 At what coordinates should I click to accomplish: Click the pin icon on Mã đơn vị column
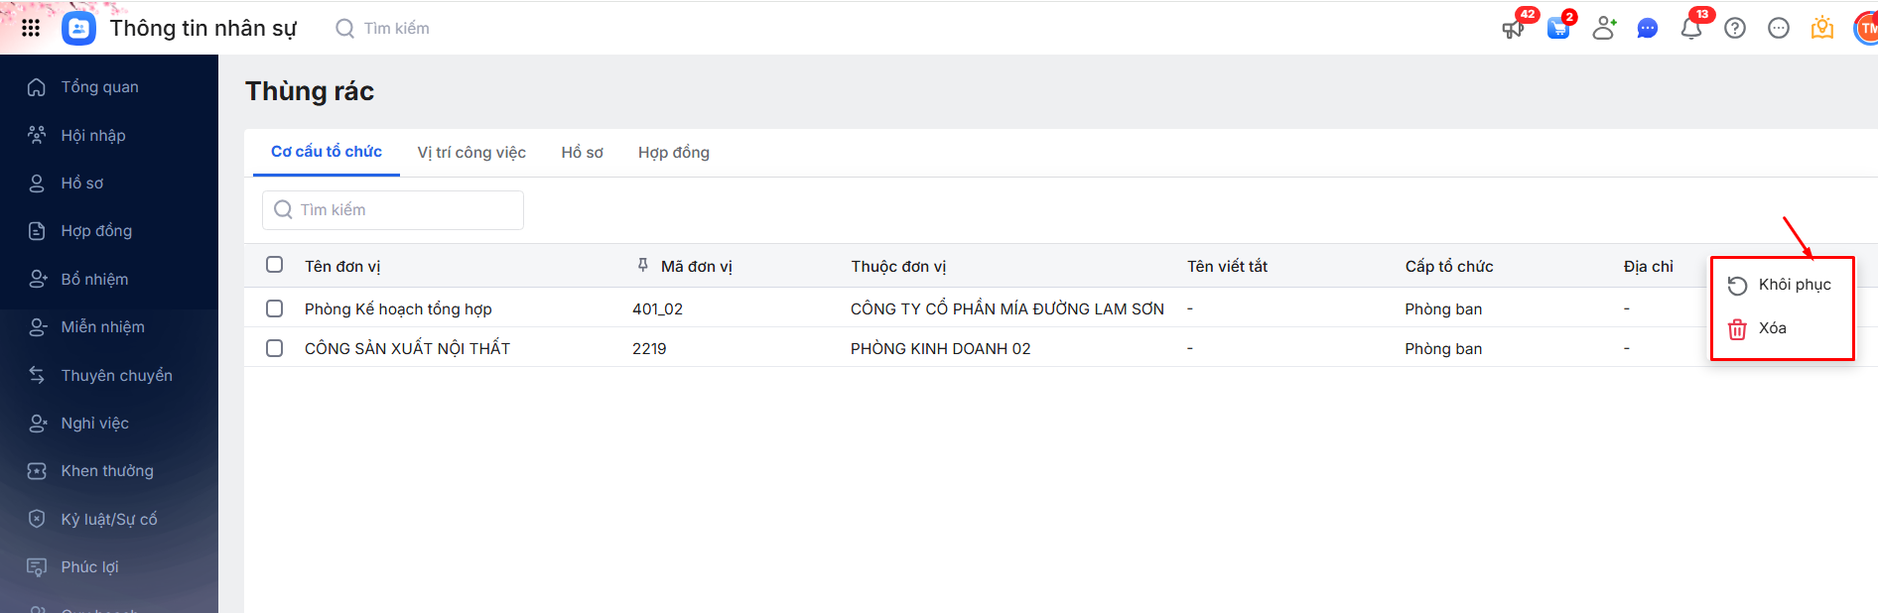click(643, 265)
